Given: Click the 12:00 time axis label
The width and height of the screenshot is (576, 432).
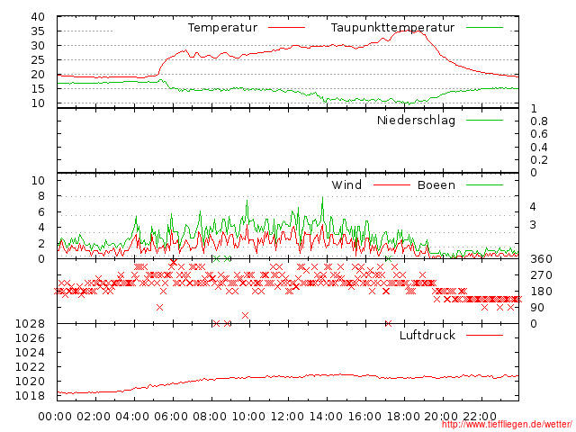Looking at the screenshot, I should pos(287,417).
